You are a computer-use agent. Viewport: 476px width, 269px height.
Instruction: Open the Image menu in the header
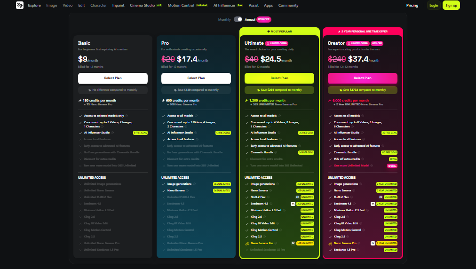coord(52,5)
